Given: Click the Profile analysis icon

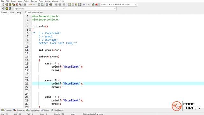Looking at the screenshot, I should point(93,4).
